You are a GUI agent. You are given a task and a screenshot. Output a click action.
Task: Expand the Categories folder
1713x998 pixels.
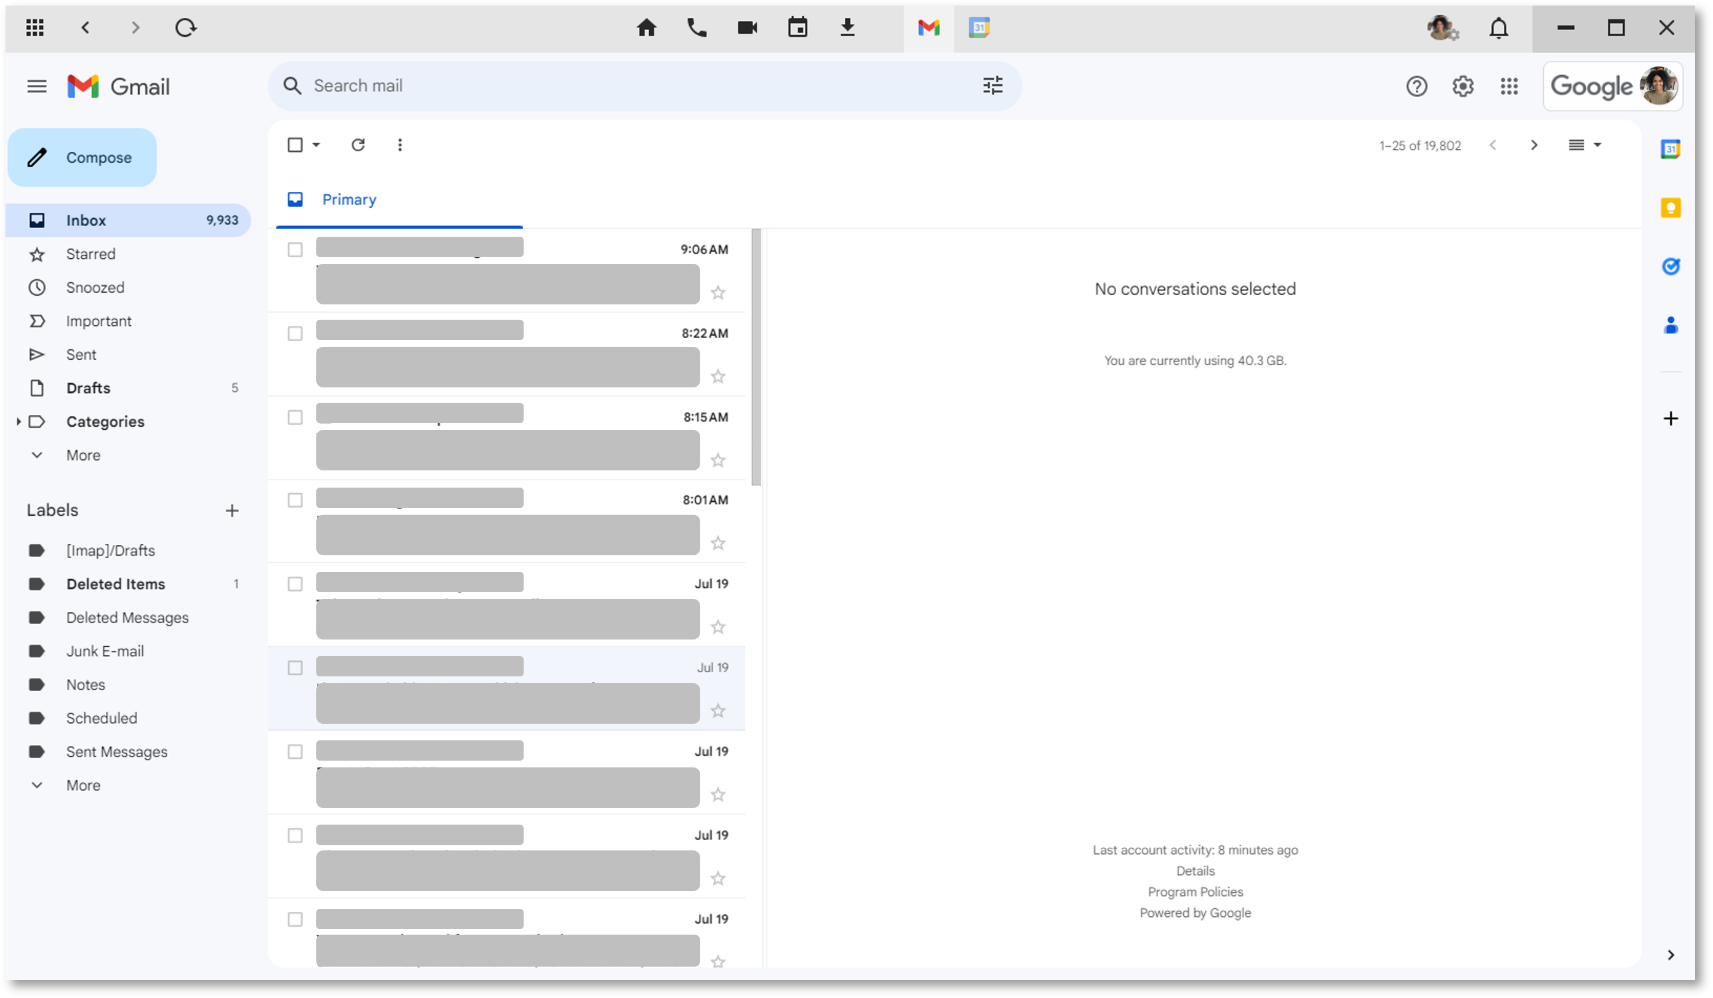click(18, 422)
